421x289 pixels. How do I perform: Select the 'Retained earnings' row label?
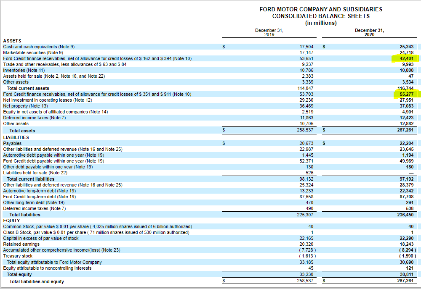(21, 244)
